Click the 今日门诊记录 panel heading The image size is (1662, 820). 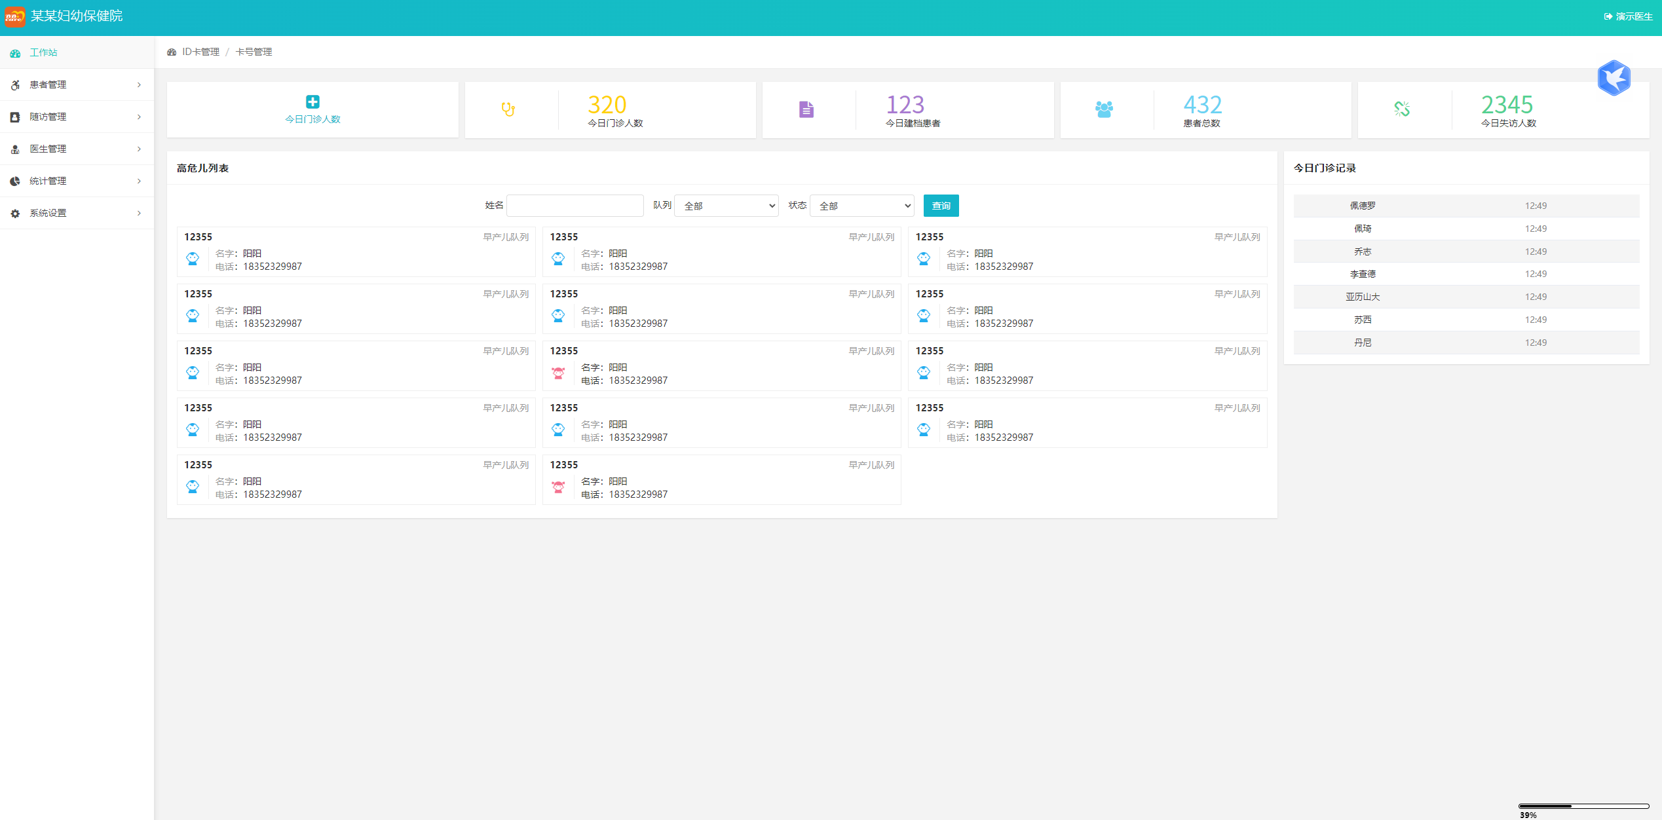coord(1325,168)
